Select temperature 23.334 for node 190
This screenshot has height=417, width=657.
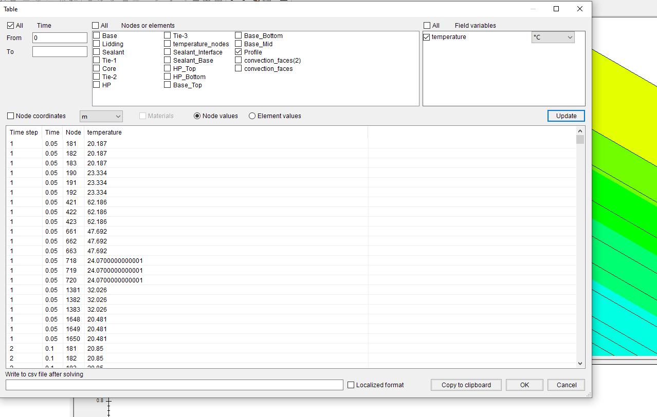coord(97,173)
